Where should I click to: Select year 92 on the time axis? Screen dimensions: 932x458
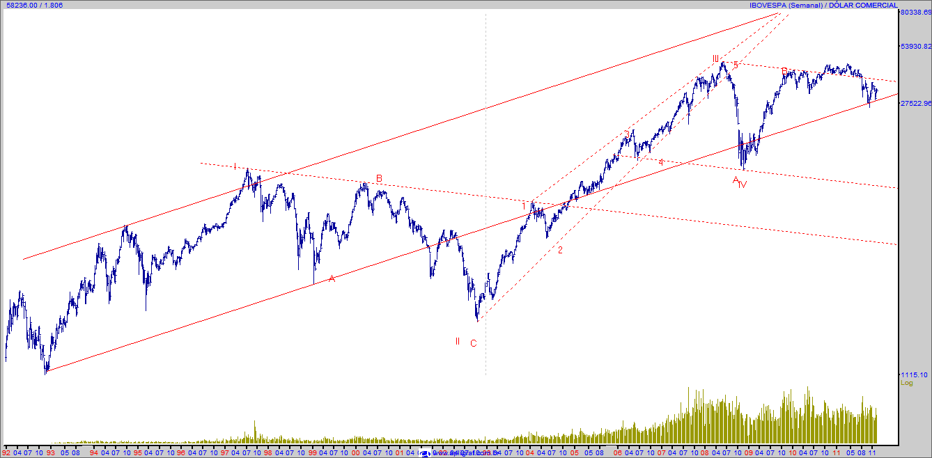(x=7, y=452)
